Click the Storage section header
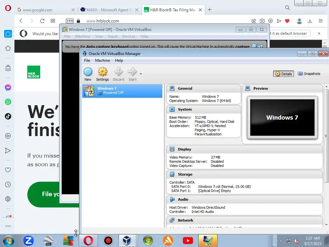 tap(245, 174)
